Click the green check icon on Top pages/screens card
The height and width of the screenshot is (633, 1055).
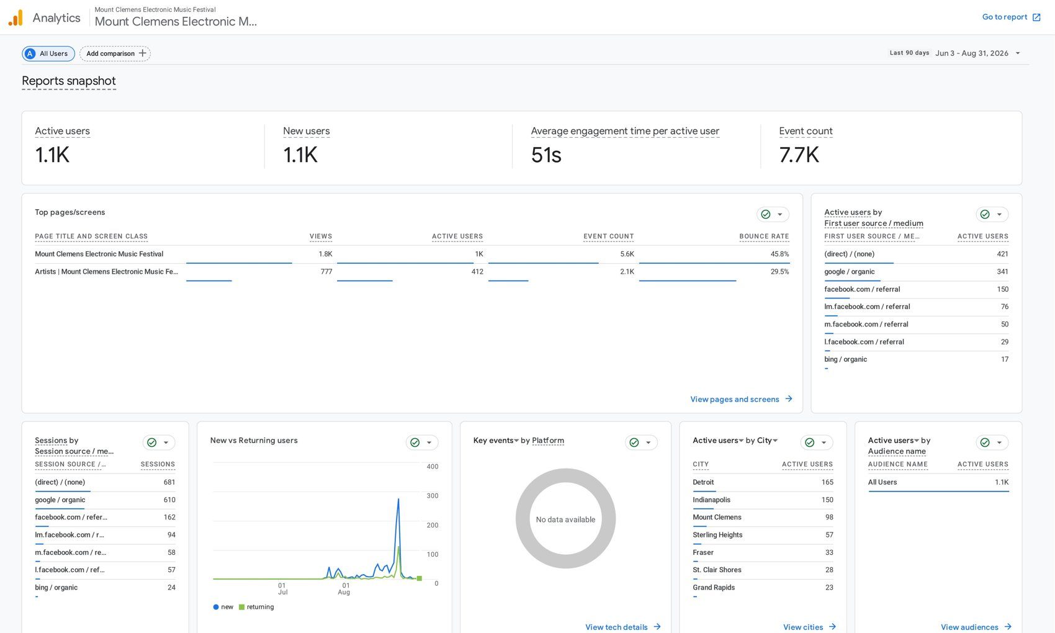[x=766, y=214]
